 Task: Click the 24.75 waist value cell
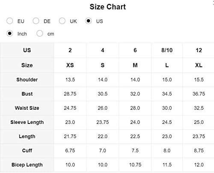click(70, 108)
